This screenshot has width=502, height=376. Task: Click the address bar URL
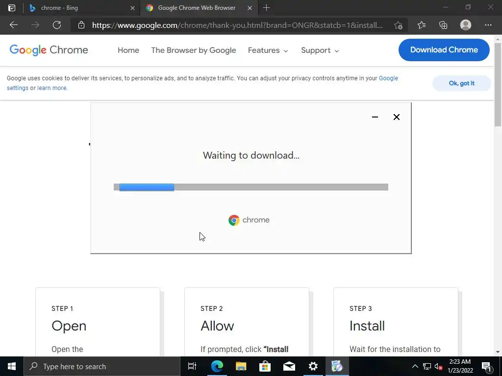coord(237,25)
